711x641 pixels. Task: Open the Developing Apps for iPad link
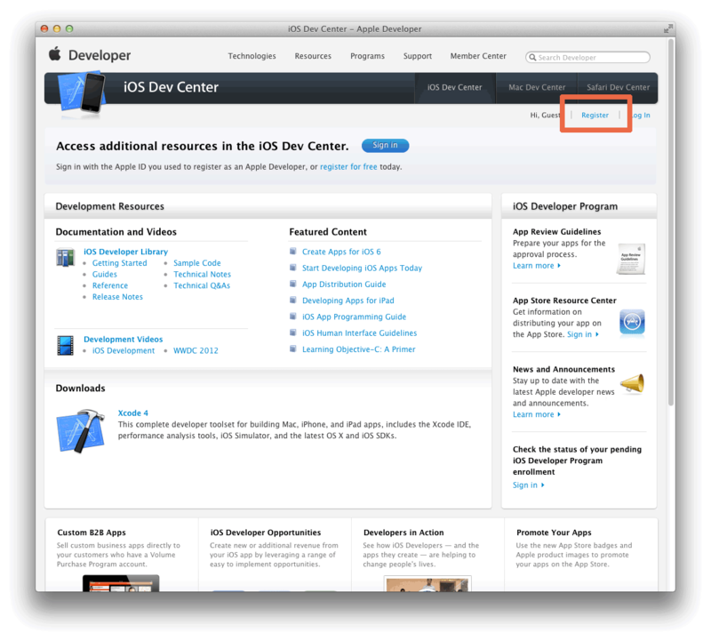point(348,300)
